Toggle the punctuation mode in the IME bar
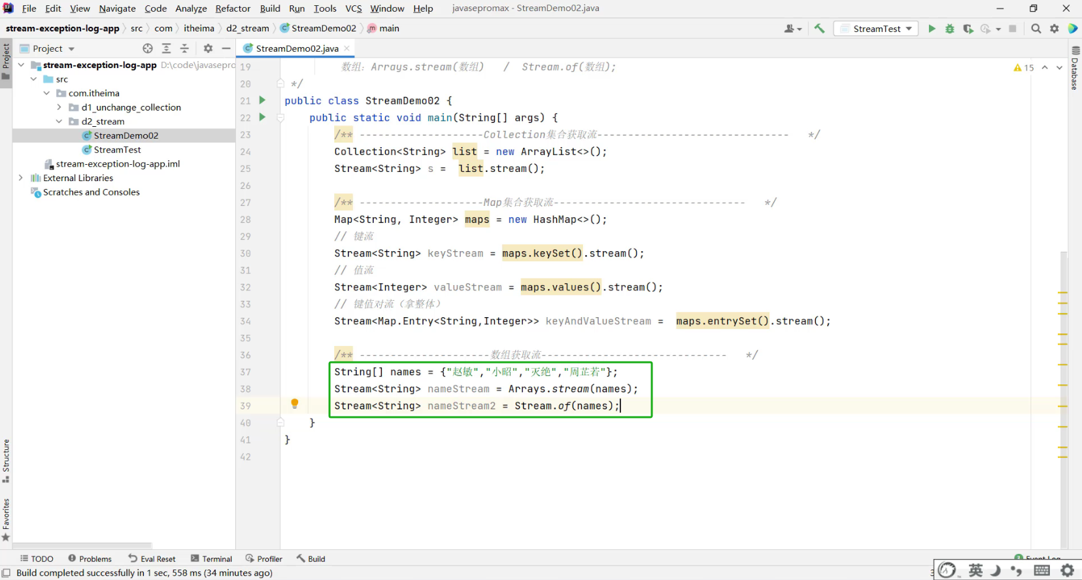 (1017, 570)
